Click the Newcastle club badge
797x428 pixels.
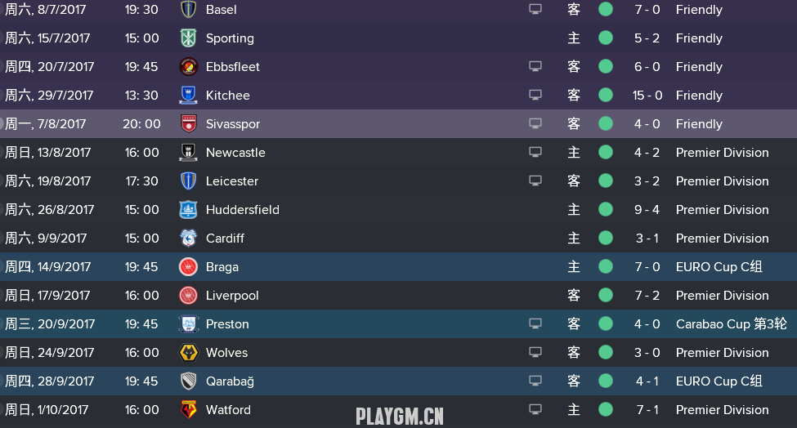(188, 153)
